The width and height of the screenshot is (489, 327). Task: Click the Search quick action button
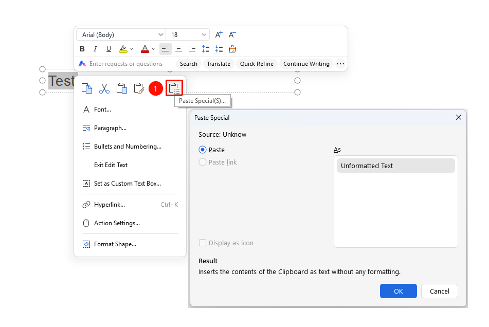[x=189, y=64]
